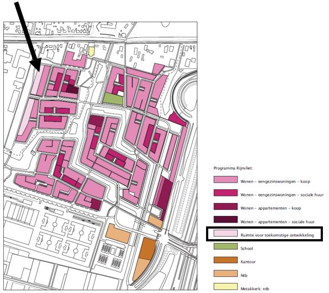The image size is (329, 293).
Task: Click the 'School' legend text
Action: [x=246, y=249]
